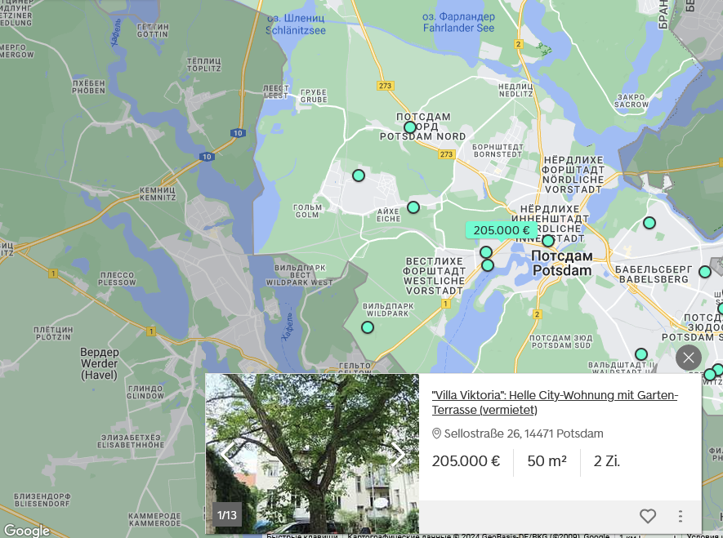Click the Töplitz village label
The image size is (723, 538).
[203, 64]
